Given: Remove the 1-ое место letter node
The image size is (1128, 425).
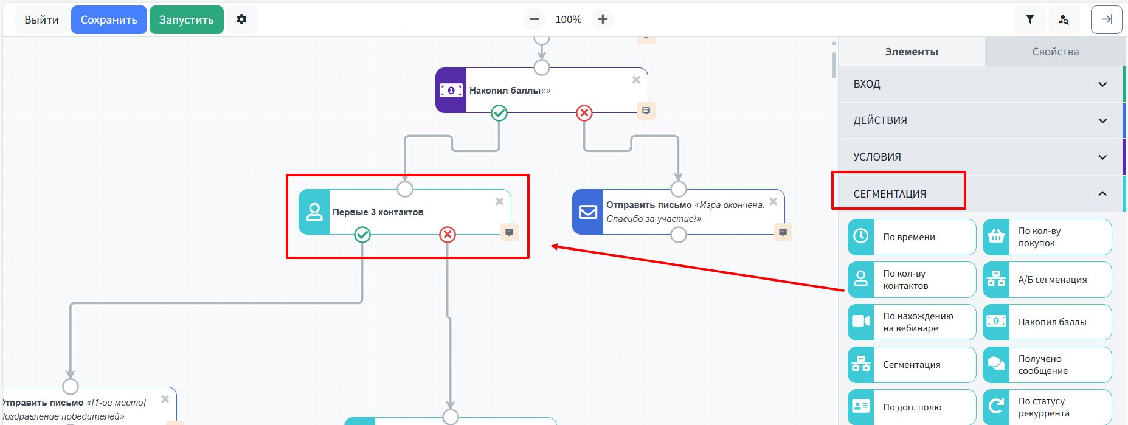Looking at the screenshot, I should pos(165,399).
